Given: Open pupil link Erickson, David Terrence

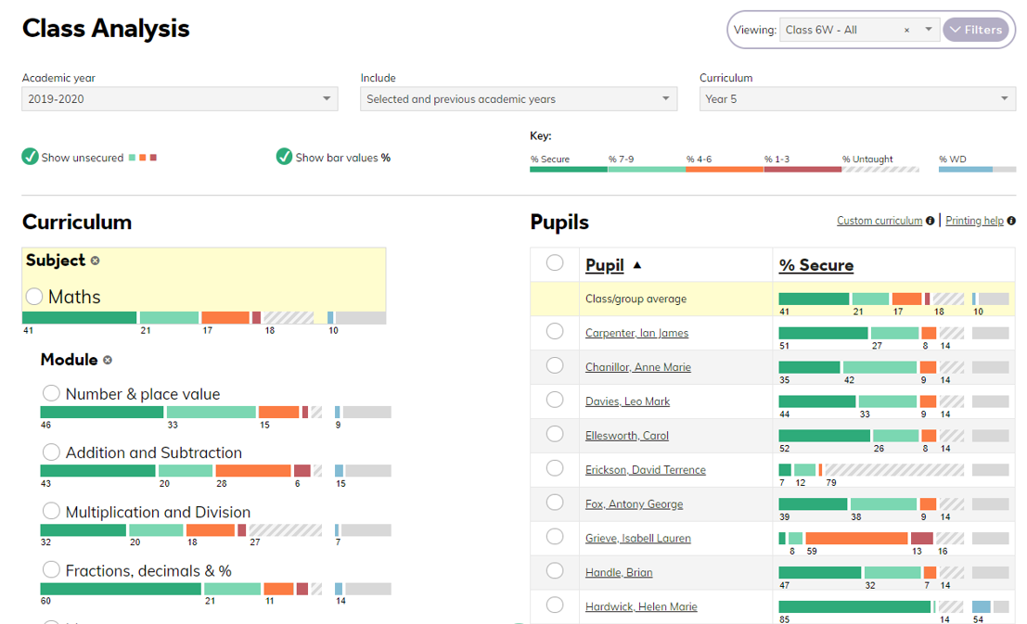Looking at the screenshot, I should (x=645, y=470).
